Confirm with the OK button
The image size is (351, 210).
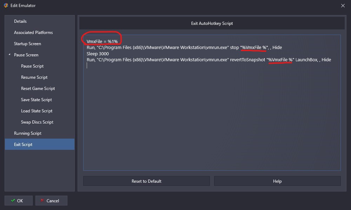[19, 201]
